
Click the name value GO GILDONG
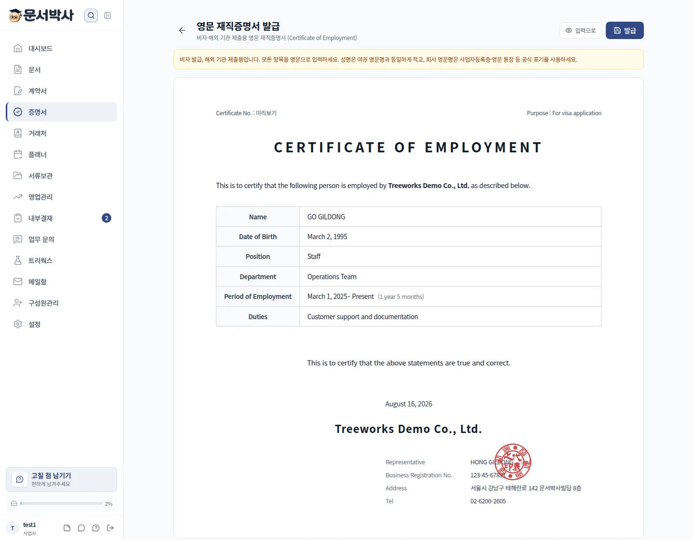326,217
